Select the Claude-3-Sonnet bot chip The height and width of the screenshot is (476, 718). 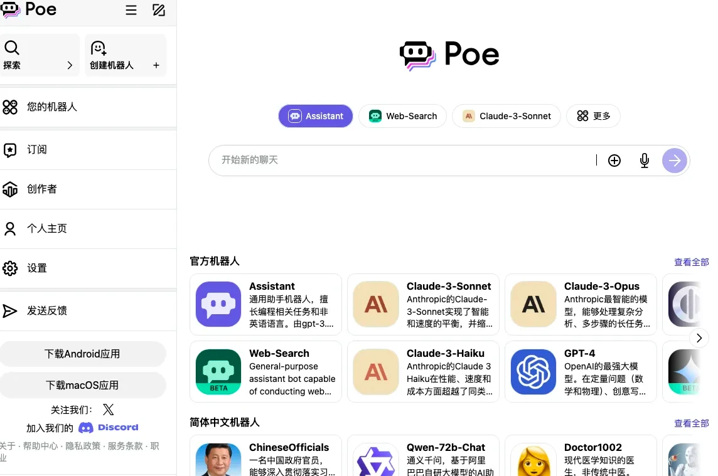coord(506,116)
